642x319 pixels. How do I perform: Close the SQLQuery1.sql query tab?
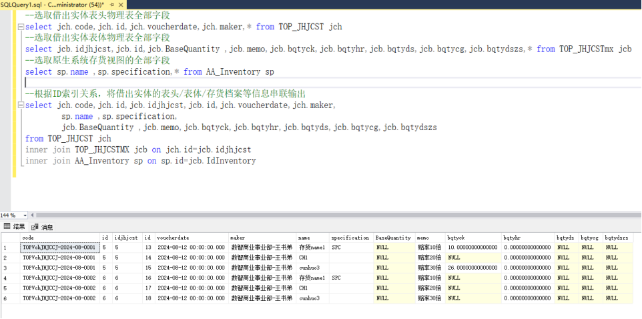120,5
